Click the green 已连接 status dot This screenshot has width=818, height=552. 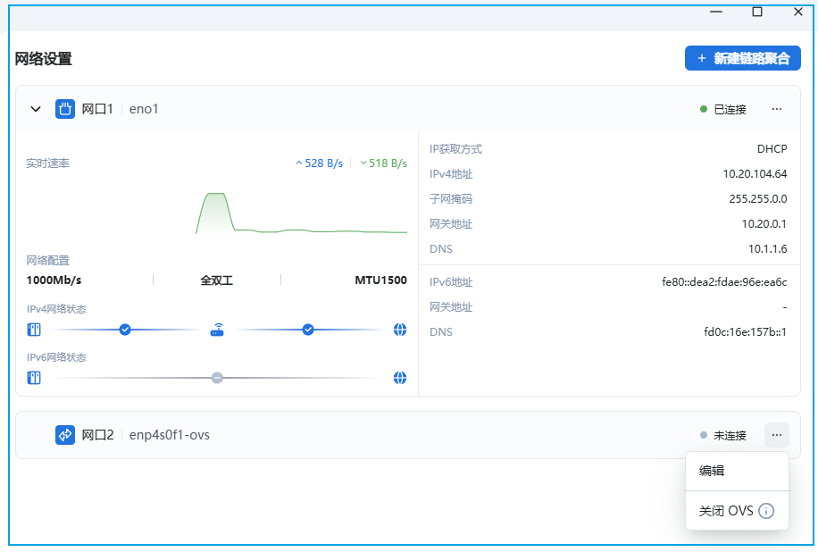(704, 109)
